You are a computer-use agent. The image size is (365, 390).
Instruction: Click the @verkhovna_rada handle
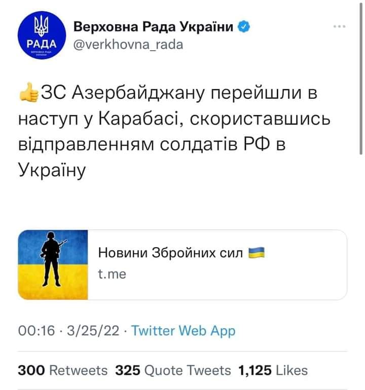128,44
